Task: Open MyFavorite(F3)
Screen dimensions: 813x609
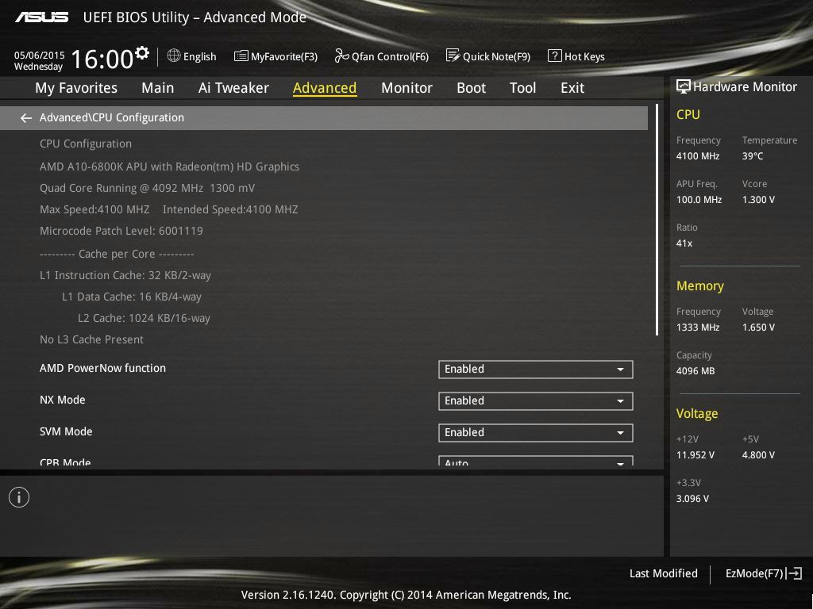Action: [284, 56]
